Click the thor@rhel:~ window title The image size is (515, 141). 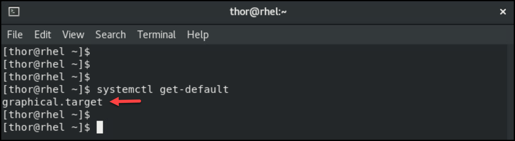[258, 12]
